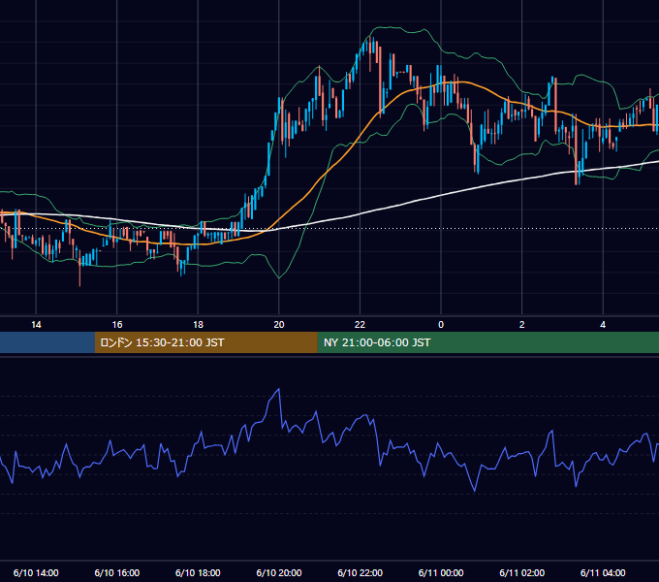This screenshot has width=659, height=582.
Task: Click the 6/10 16:00 date label
Action: tap(117, 572)
